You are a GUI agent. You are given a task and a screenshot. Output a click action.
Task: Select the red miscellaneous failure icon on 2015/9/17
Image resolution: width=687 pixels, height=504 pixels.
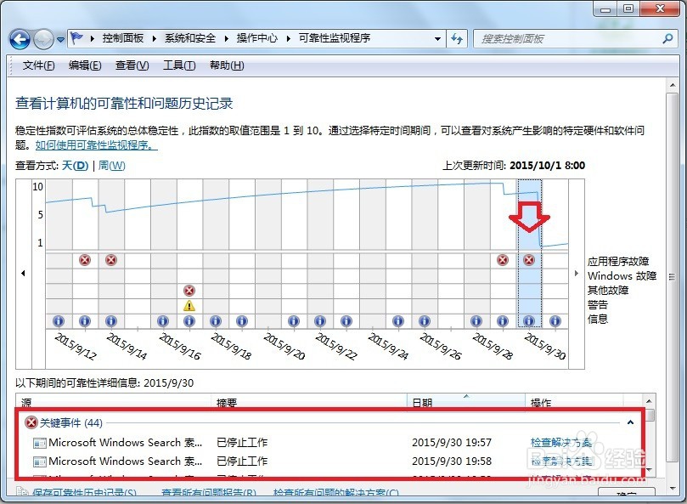189,291
